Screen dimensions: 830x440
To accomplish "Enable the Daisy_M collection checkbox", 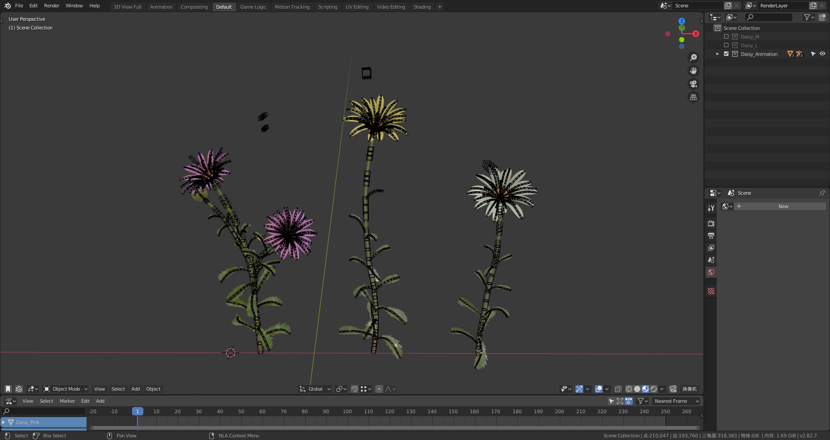I will [726, 37].
